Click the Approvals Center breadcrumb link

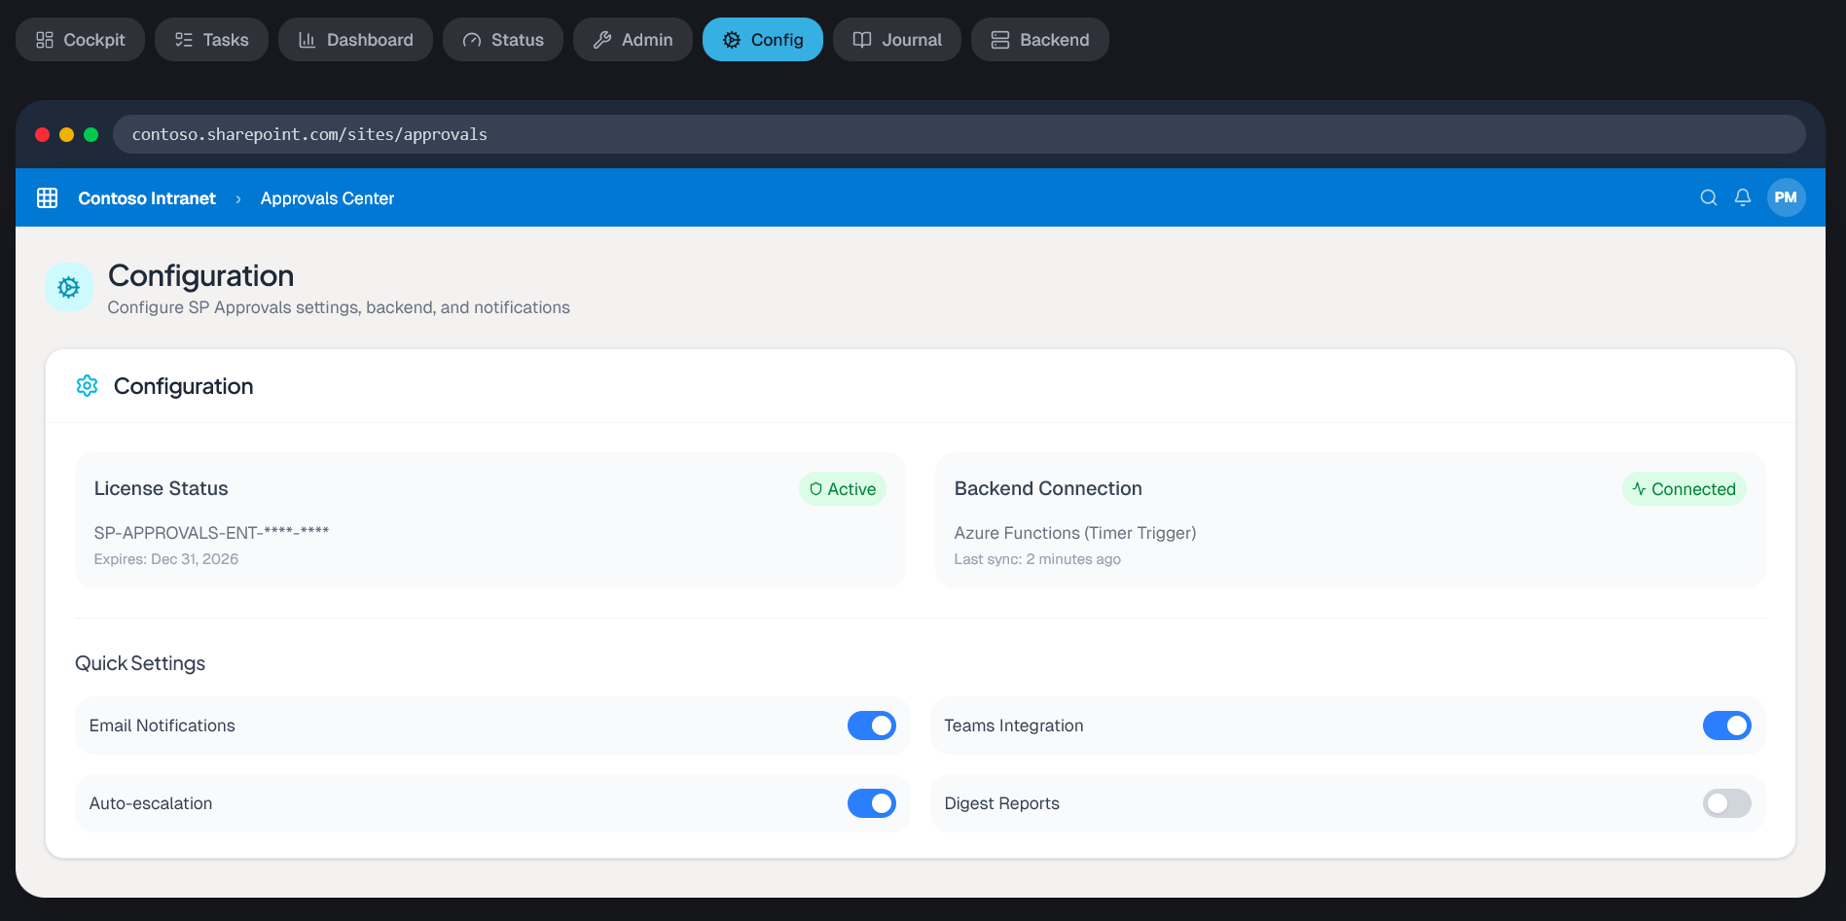pyautogui.click(x=327, y=197)
